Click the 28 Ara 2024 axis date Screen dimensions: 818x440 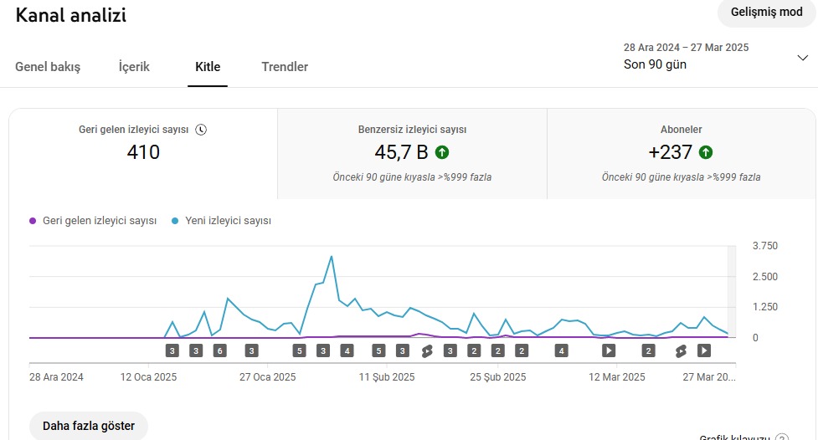56,377
